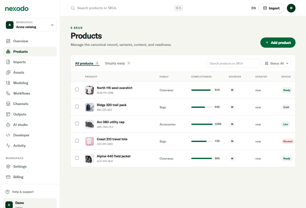Click the Ridge 320 trail pack thumbnail

pyautogui.click(x=90, y=107)
